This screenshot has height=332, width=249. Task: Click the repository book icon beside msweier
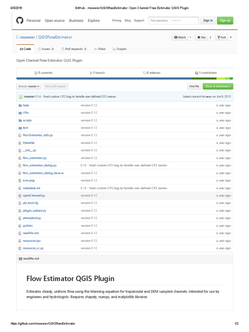point(18,37)
